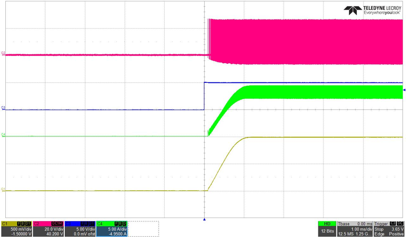The height and width of the screenshot is (237, 406).
Task: Click the 'Positive' trigger slope text
Action: click(x=396, y=234)
